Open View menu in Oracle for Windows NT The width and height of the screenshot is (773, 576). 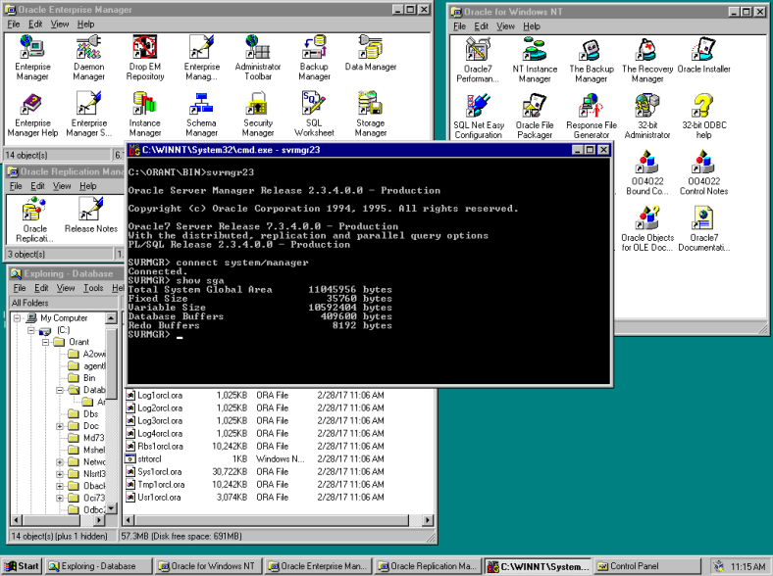(x=505, y=26)
